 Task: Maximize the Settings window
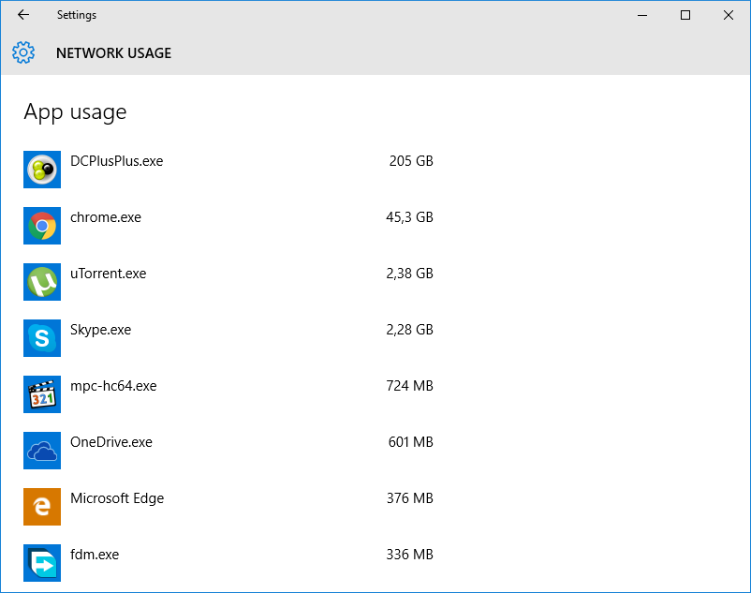pyautogui.click(x=685, y=15)
